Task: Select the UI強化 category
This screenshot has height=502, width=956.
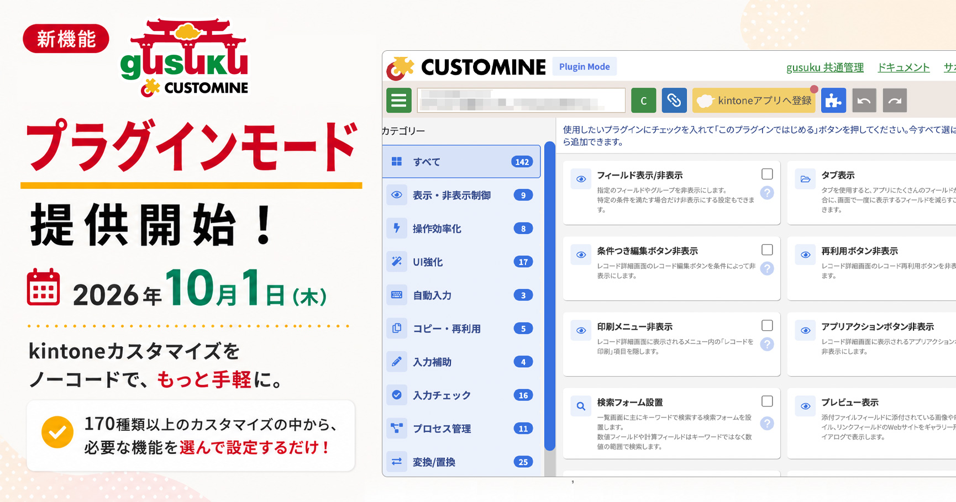Action: (x=461, y=262)
